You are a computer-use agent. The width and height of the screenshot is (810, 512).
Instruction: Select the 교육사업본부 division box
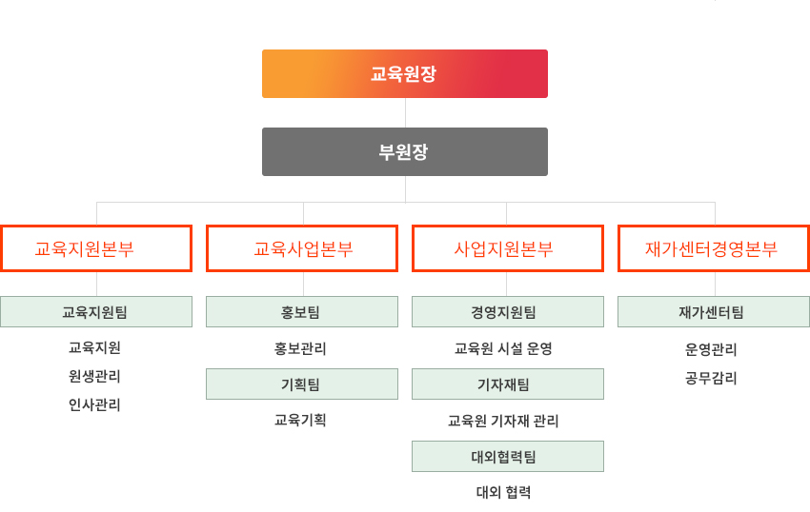point(302,248)
